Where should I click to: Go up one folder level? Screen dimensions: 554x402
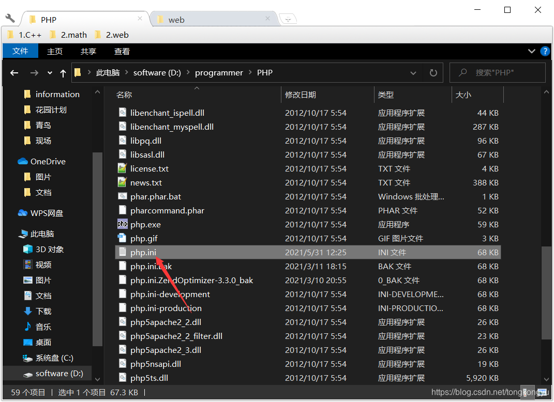pos(63,73)
